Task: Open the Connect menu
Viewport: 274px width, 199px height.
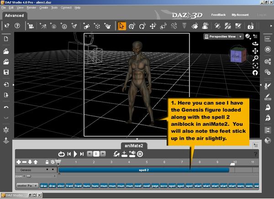Action: point(66,8)
